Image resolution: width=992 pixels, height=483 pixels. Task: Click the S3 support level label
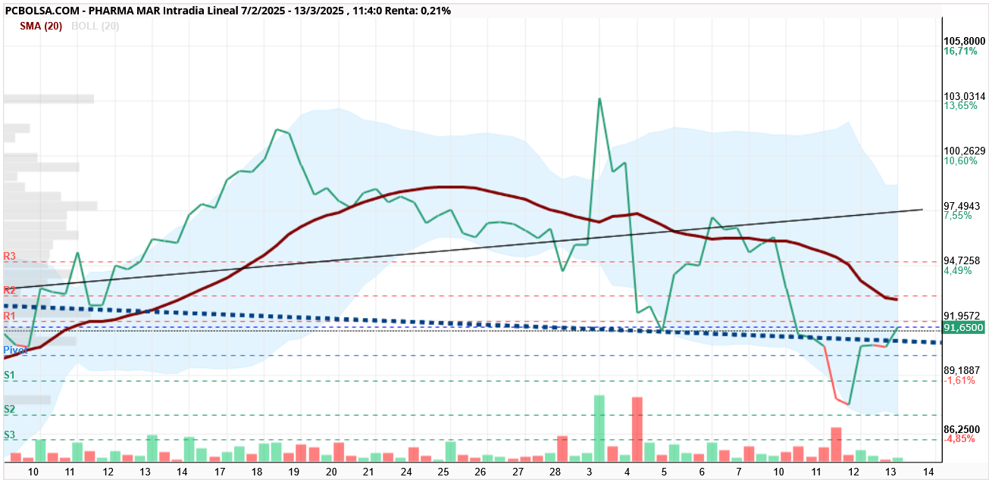pos(10,435)
